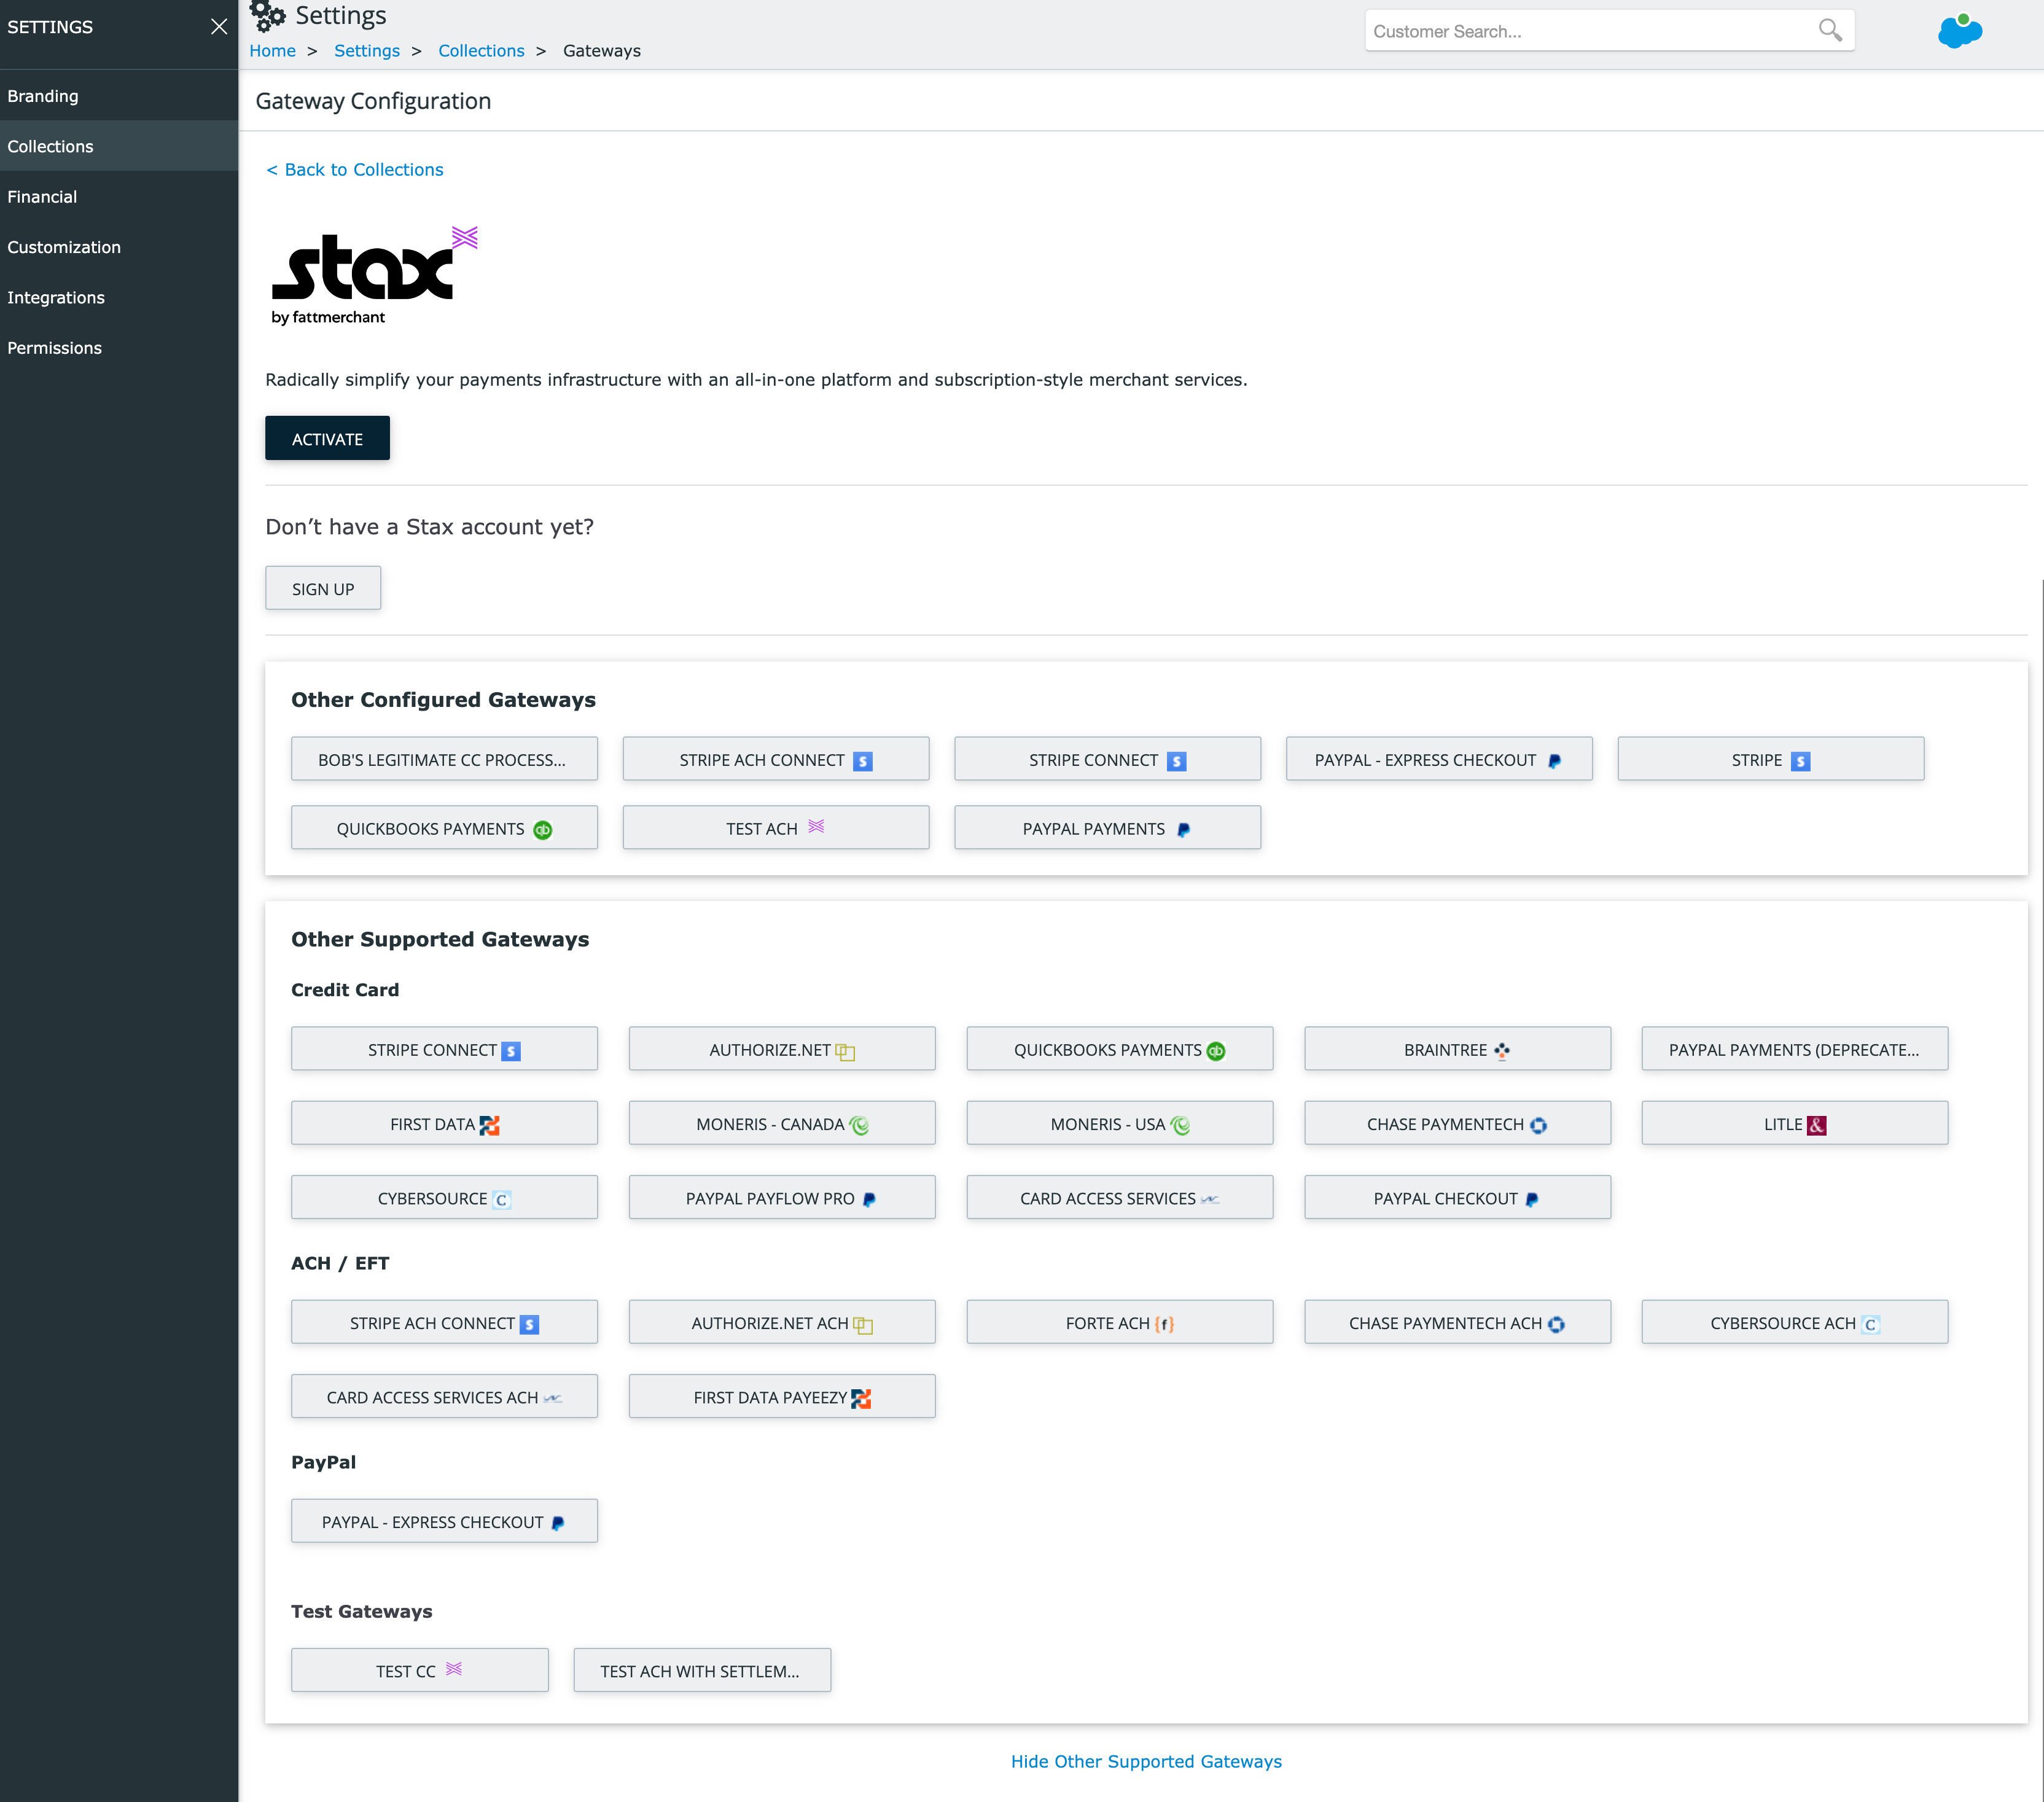
Task: Close the Settings sidebar with X icon
Action: (219, 27)
